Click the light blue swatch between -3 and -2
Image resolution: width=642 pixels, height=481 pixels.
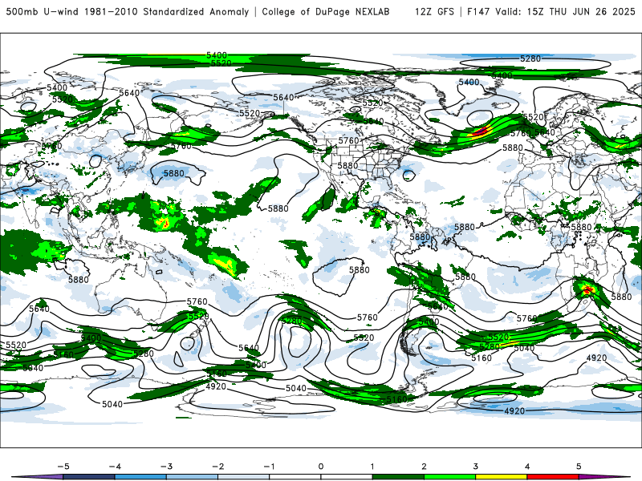192,477
